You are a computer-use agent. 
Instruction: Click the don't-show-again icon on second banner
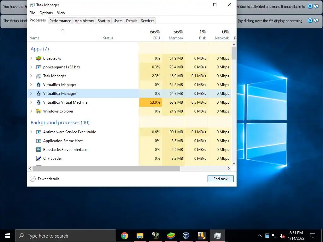316,20
